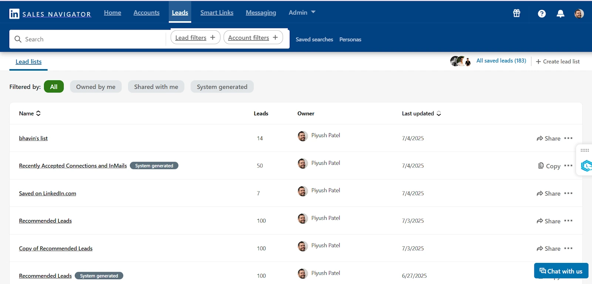The image size is (592, 284).
Task: Sort lists by the Last updated column
Action: pos(421,113)
